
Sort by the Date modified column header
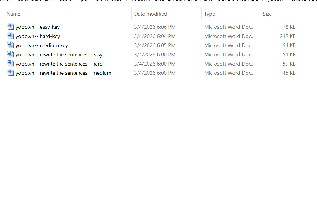click(x=150, y=14)
